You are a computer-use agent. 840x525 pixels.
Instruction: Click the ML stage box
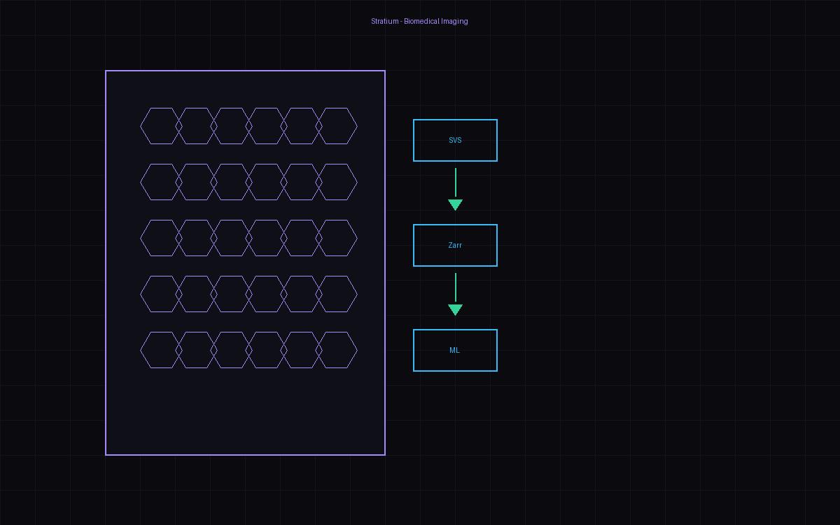455,350
